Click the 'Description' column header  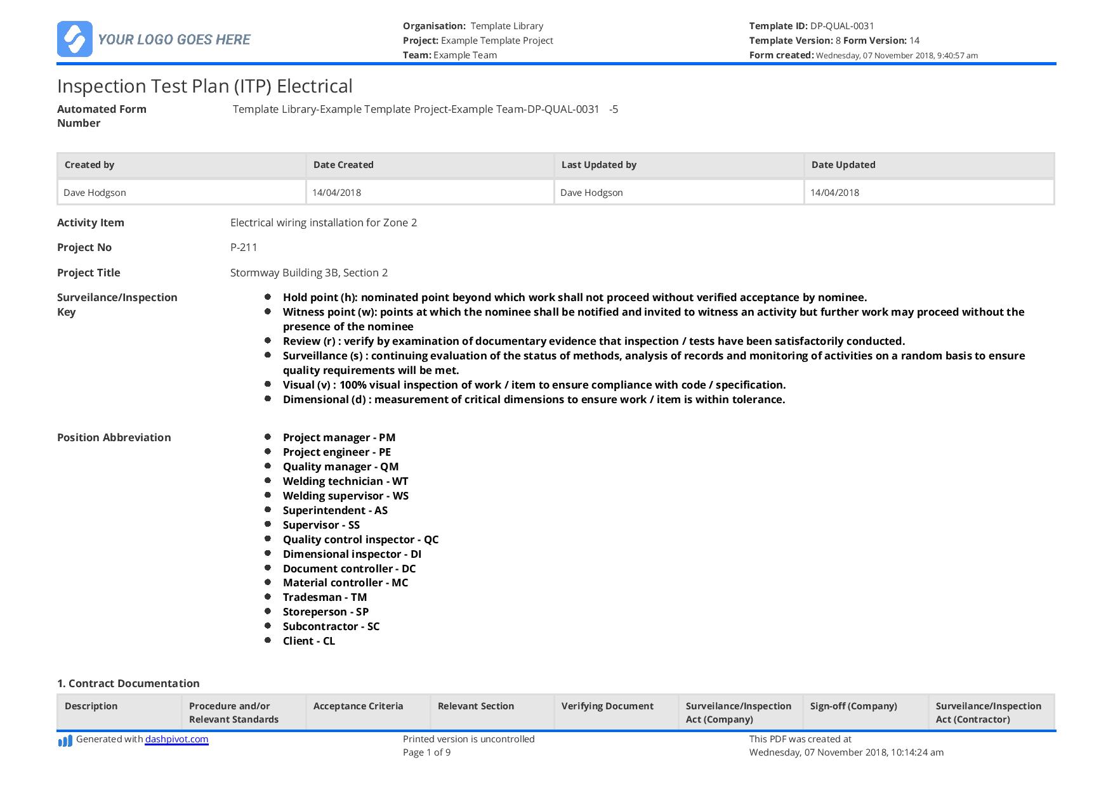(x=91, y=706)
